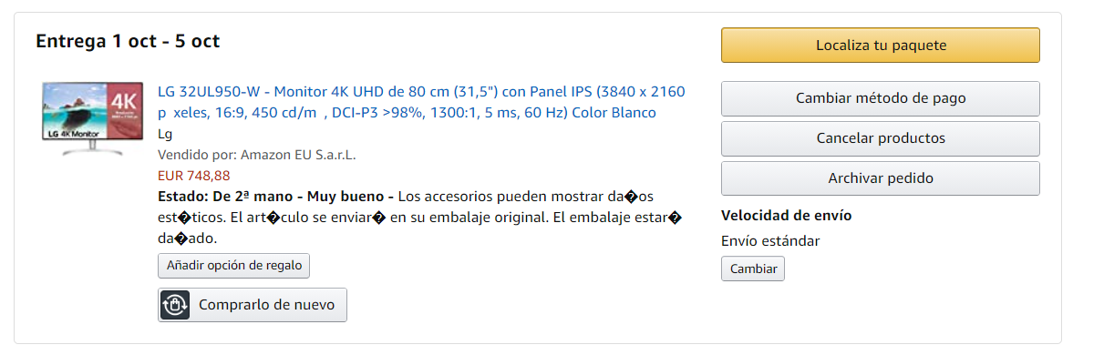Click the 'Entrega 1 oct - 5 oct' heading

click(x=128, y=41)
